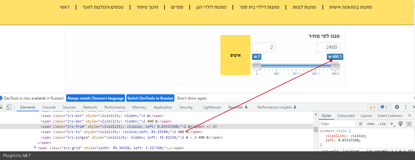Screen dimensions: 415x160
Task: Toggle .cls element classes panel
Action: coord(382,124)
